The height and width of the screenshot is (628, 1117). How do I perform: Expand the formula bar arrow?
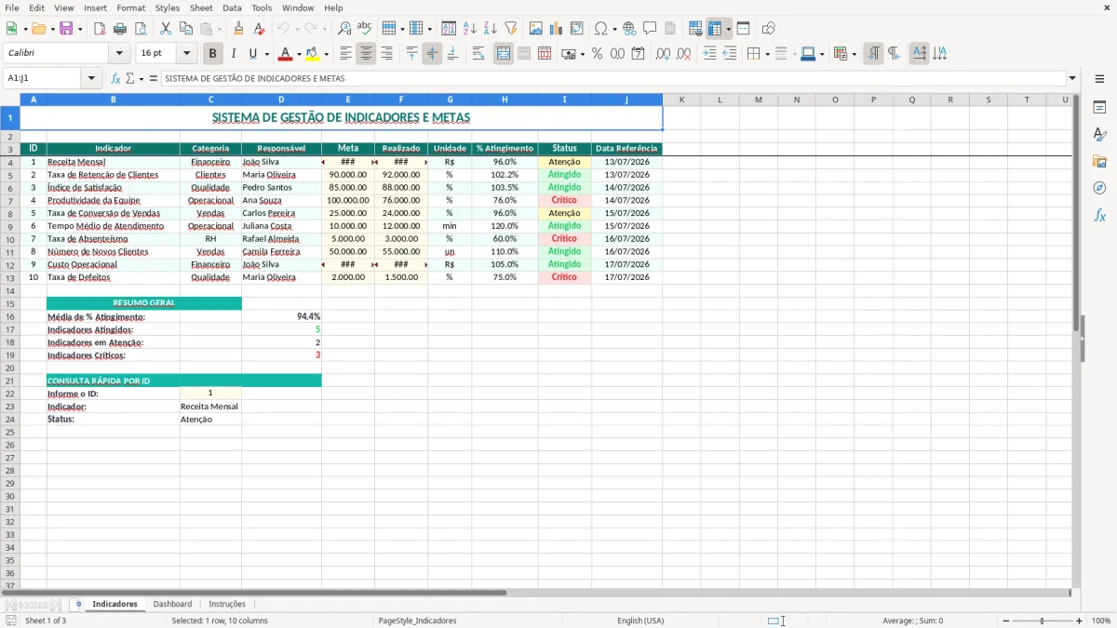(x=1072, y=79)
